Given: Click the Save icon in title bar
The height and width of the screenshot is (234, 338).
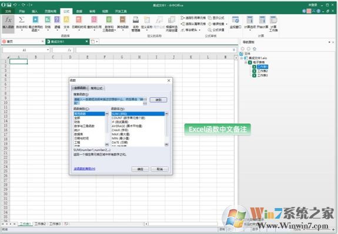Looking at the screenshot, I should (x=9, y=5).
